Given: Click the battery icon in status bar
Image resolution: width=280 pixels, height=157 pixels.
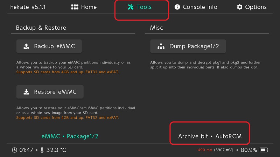Looking at the screenshot, I should point(264,150).
